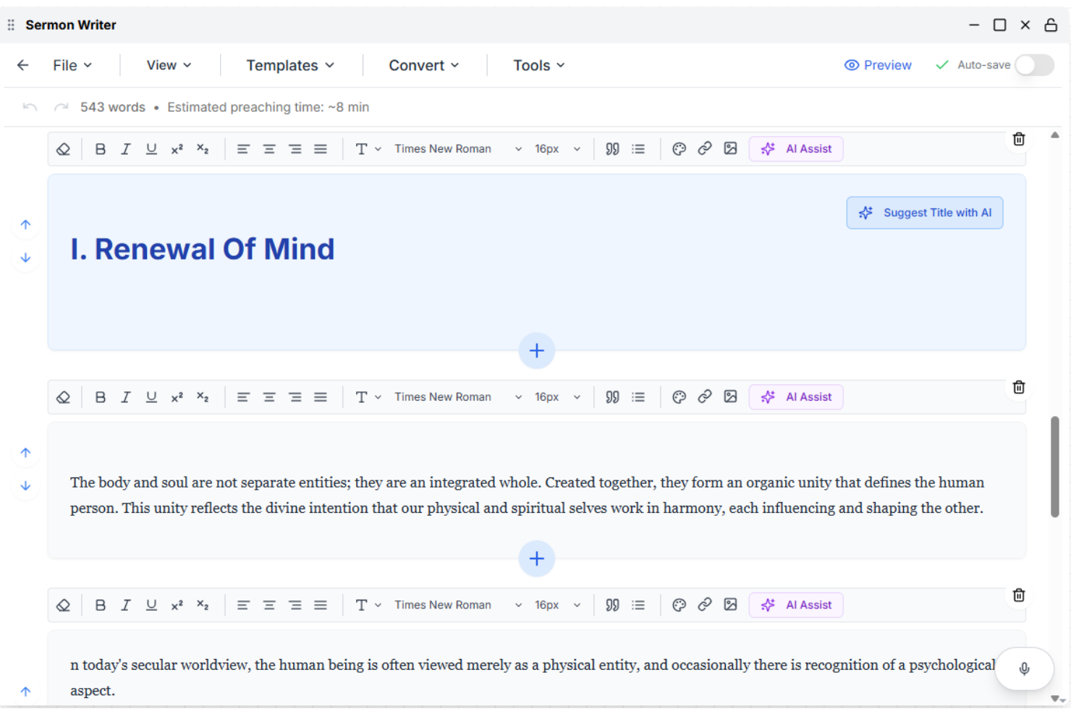1071x714 pixels.
Task: Delete the title block with the trash icon
Action: pyautogui.click(x=1019, y=139)
